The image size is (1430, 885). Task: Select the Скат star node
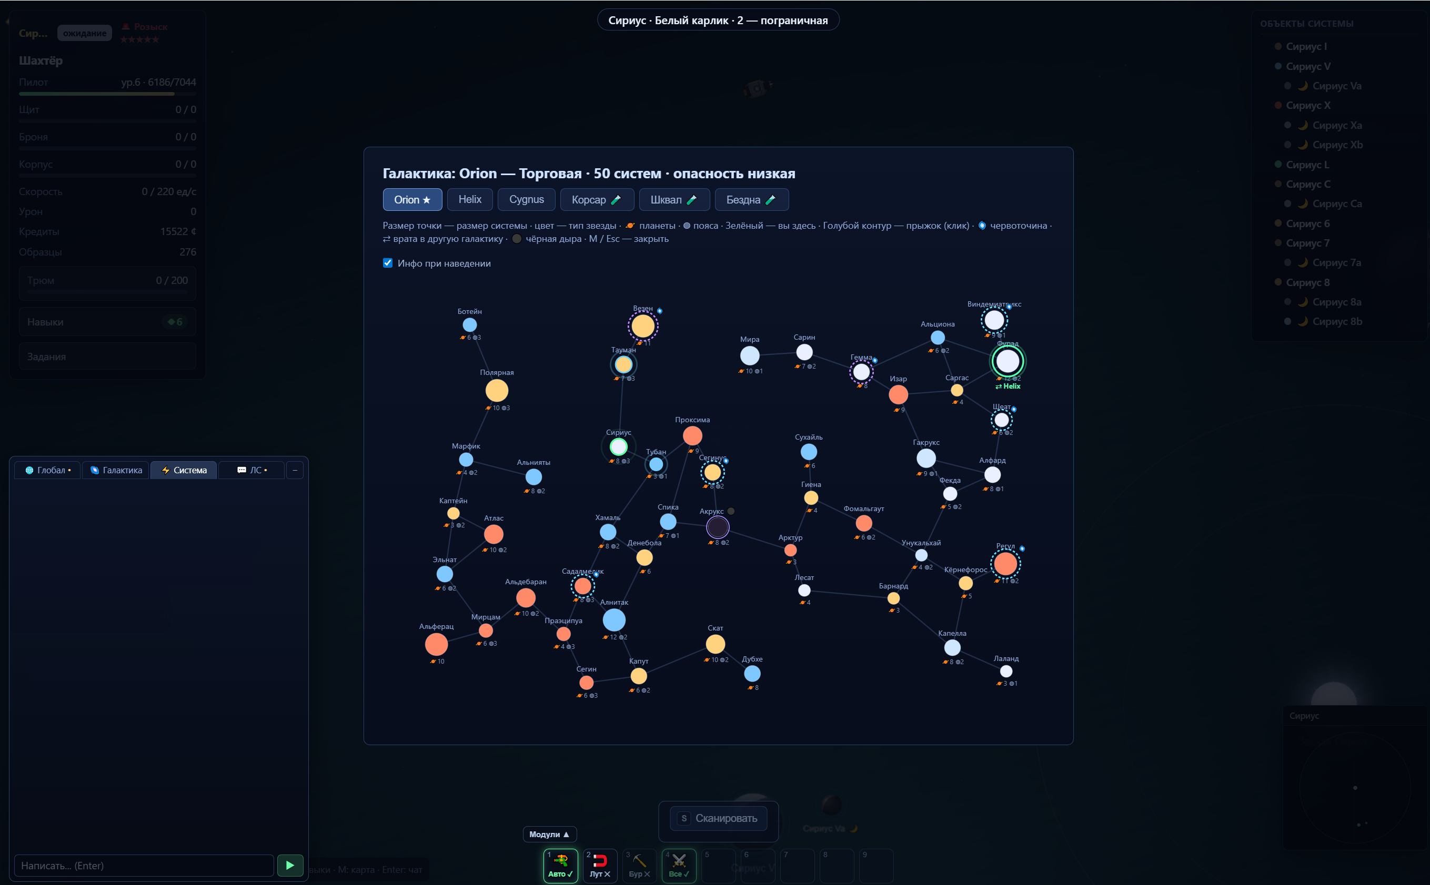click(715, 644)
